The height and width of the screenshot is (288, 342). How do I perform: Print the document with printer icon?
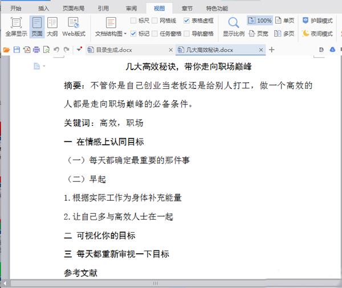pyautogui.click(x=36, y=50)
